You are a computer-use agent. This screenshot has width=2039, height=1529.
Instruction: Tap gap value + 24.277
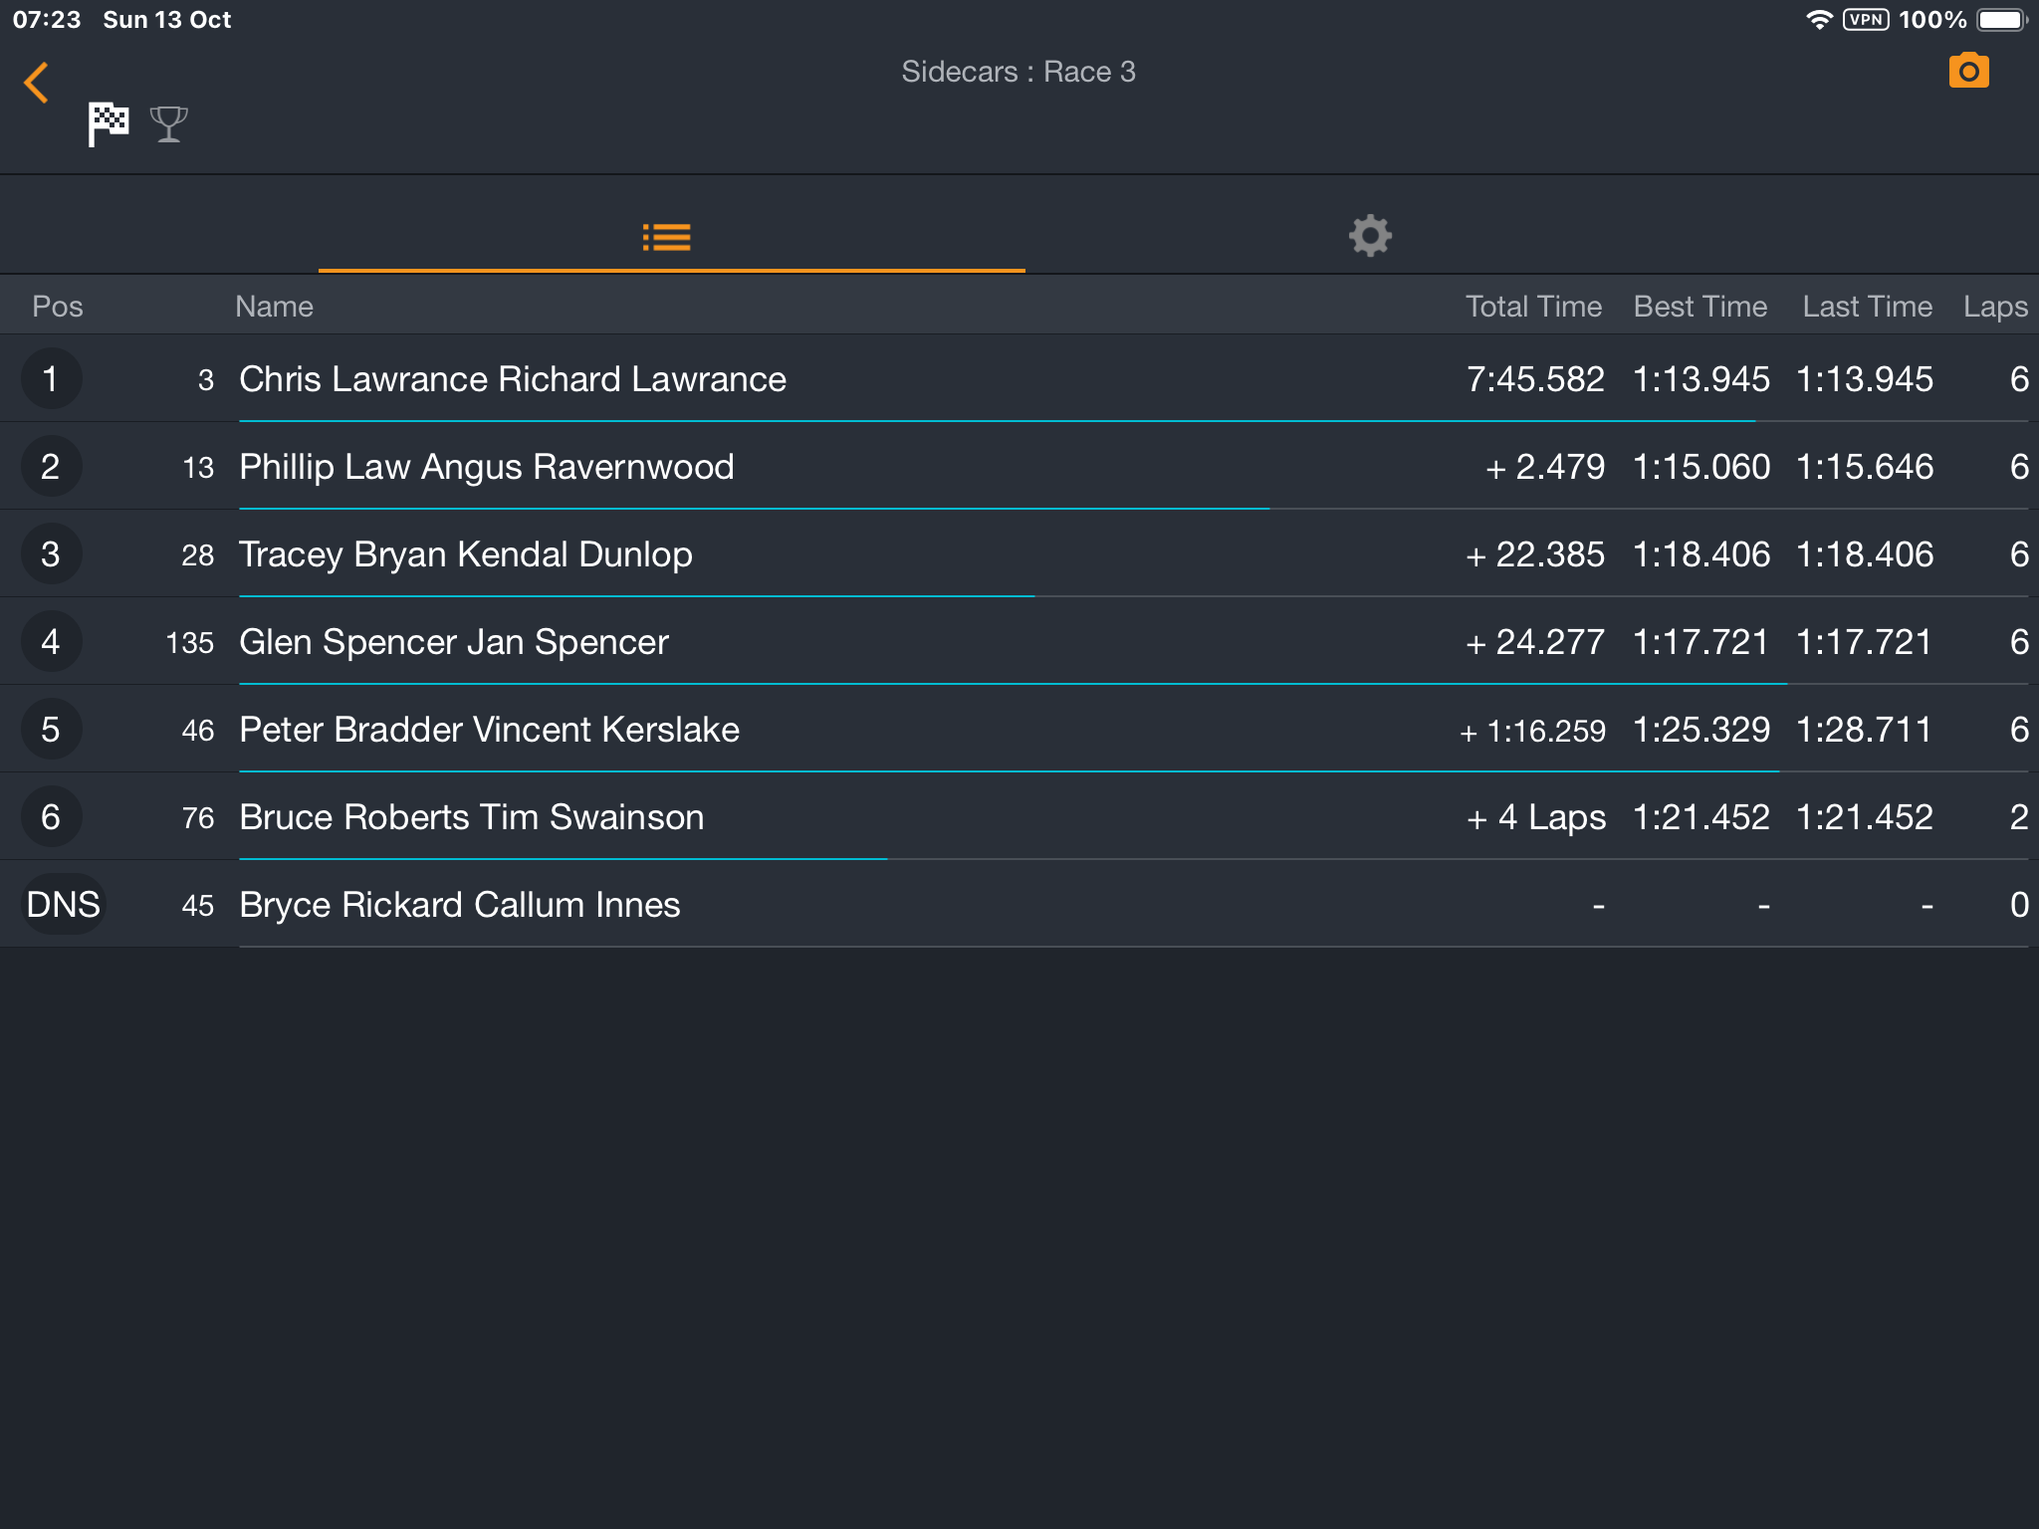coord(1535,642)
